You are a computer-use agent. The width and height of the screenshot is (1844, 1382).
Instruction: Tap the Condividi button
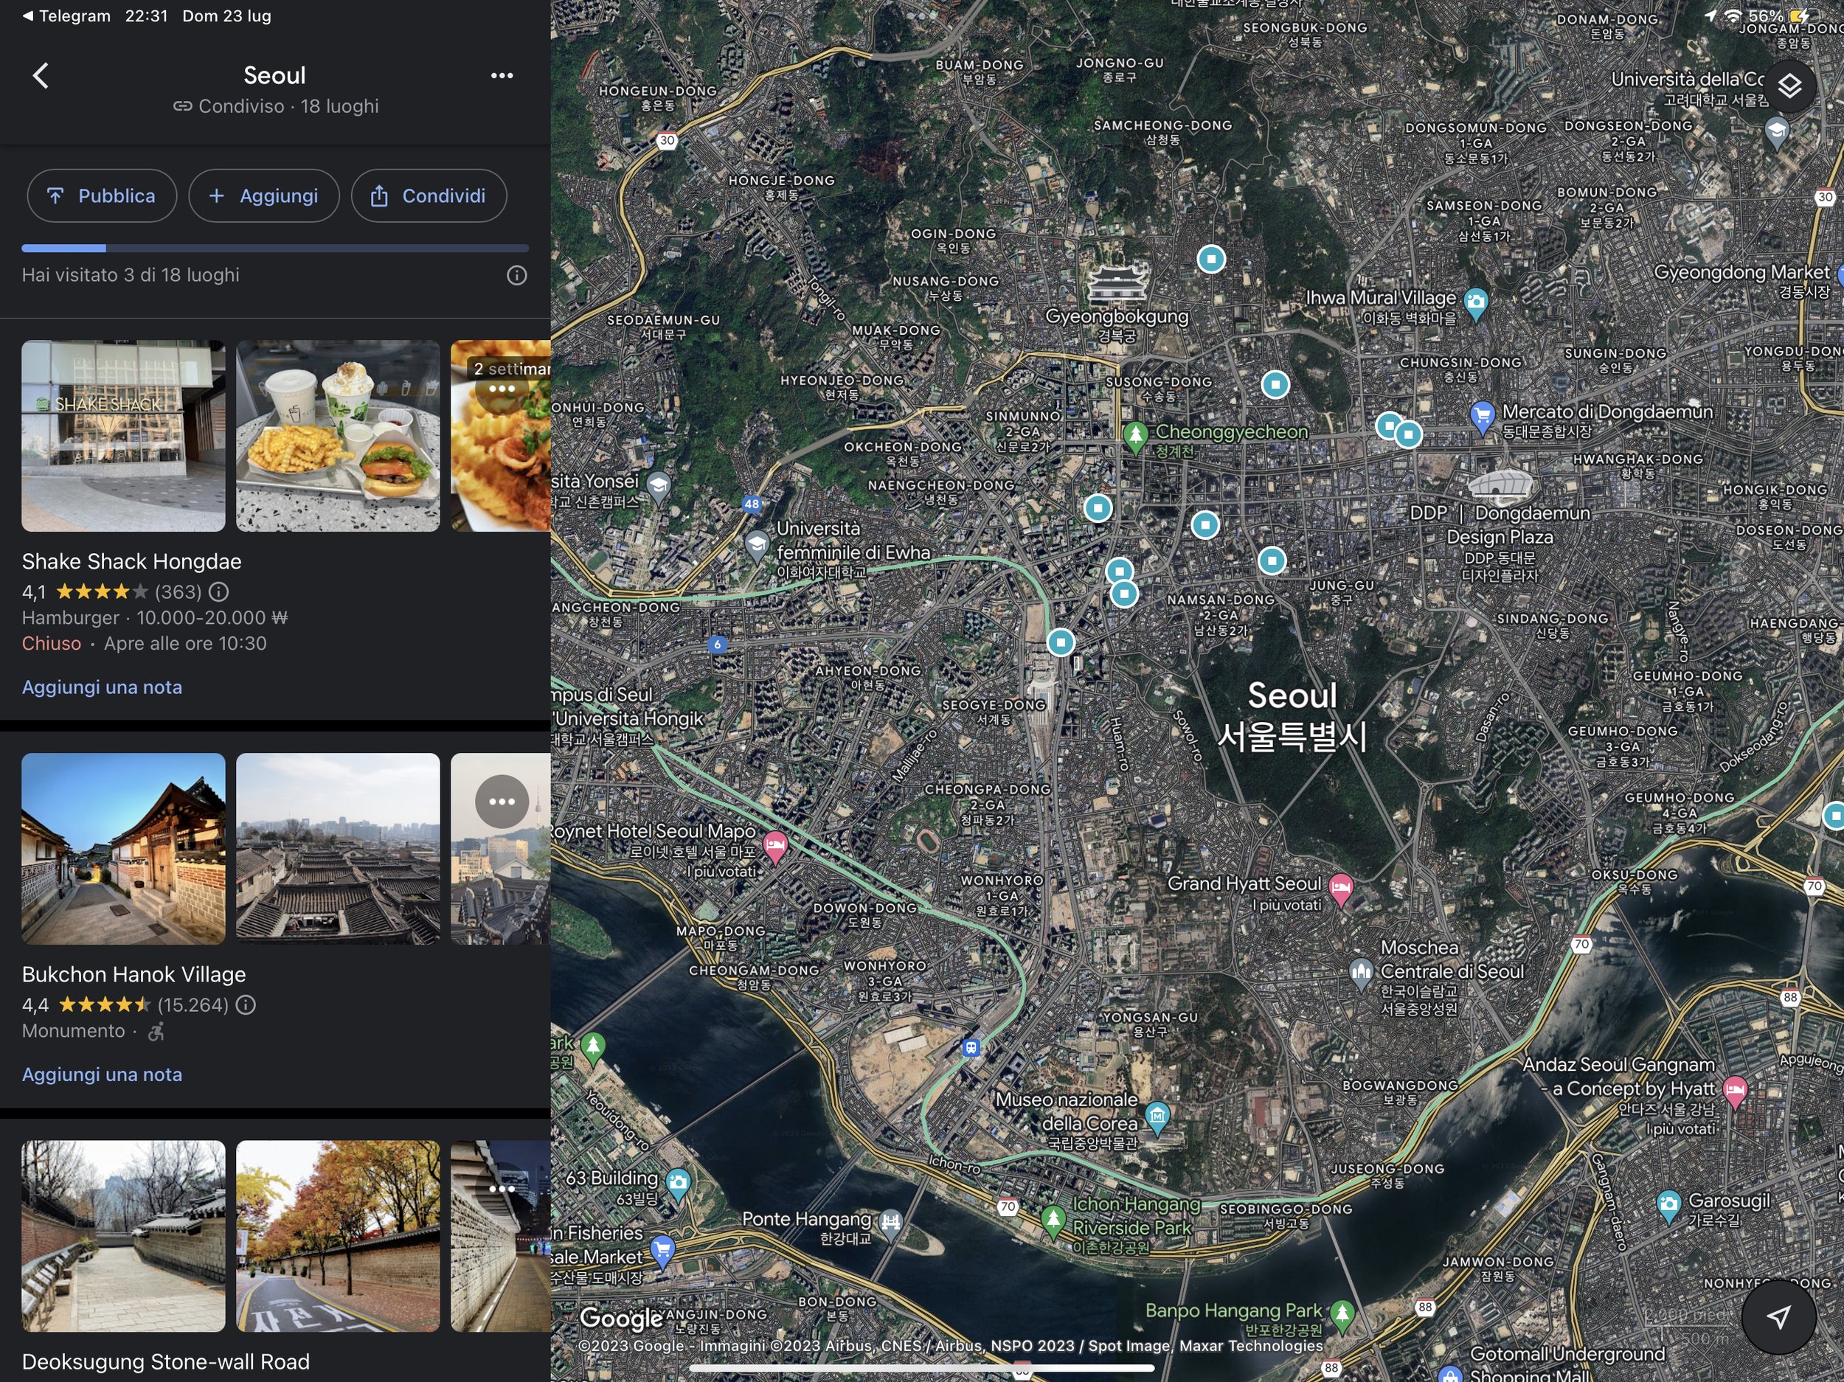[x=429, y=196]
